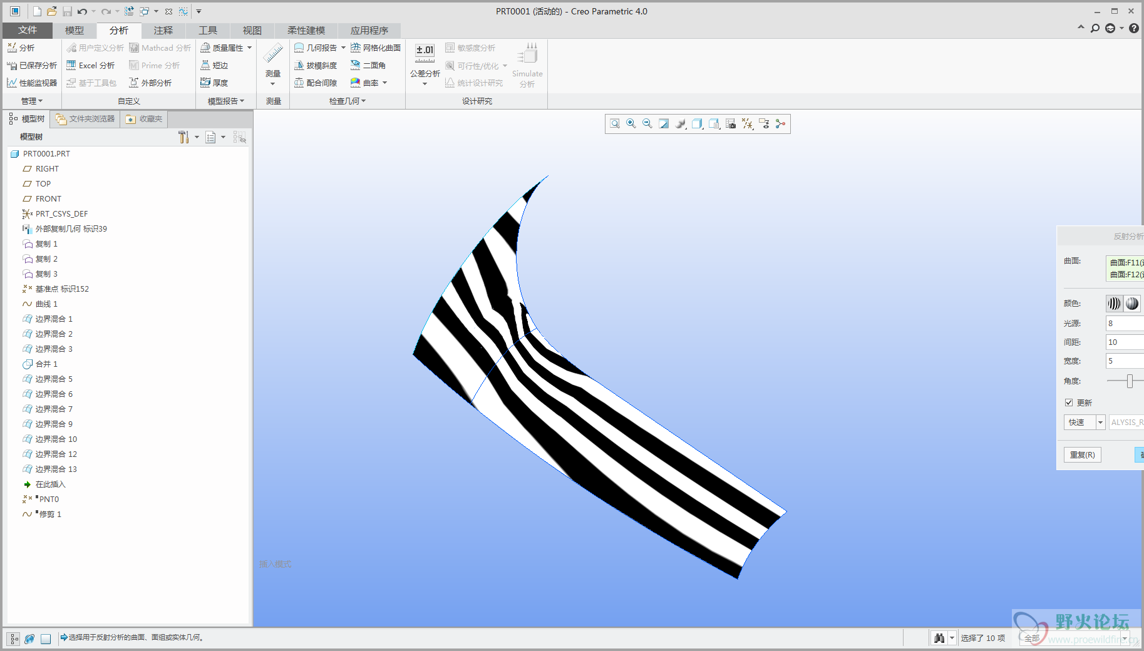Click the search binoculars icon in the status bar

tap(939, 638)
